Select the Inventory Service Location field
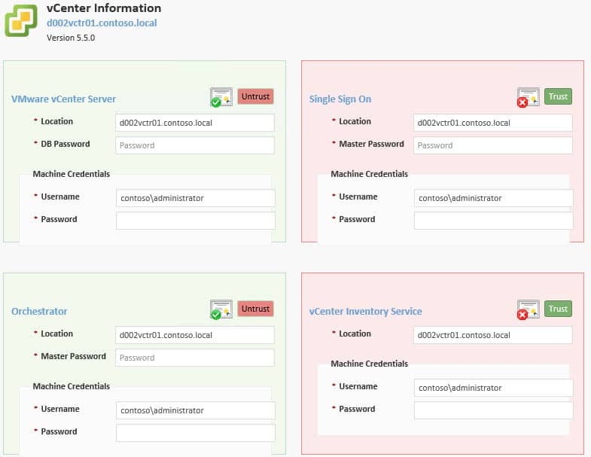Screen dimensions: 591x457 (492, 335)
